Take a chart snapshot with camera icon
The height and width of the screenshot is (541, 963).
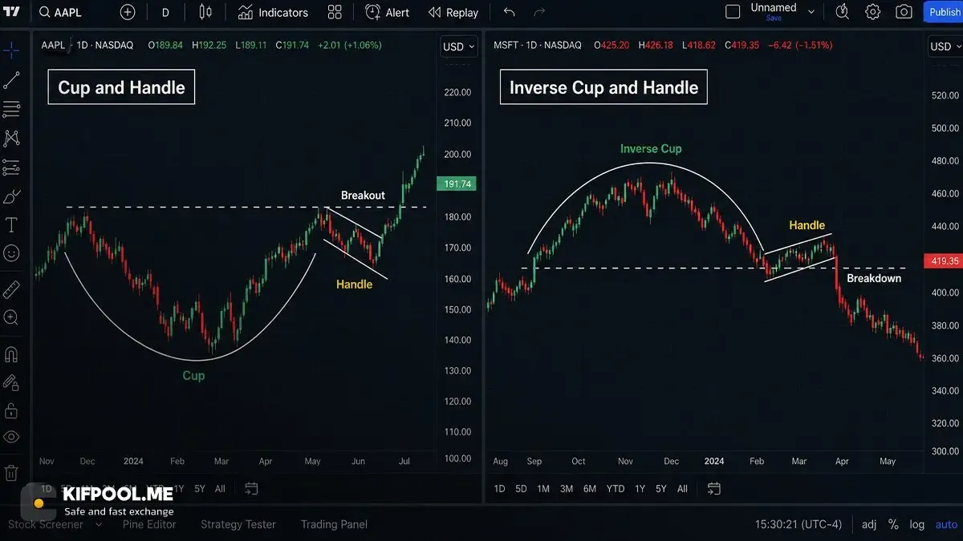[x=904, y=12]
